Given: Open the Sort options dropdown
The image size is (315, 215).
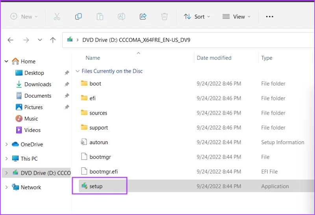Looking at the screenshot, I should click(197, 17).
